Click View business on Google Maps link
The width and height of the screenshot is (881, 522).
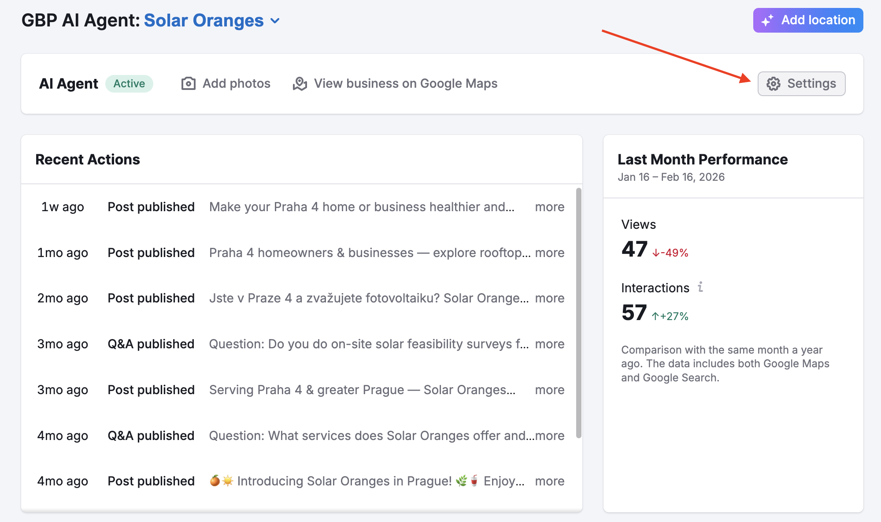click(x=405, y=83)
